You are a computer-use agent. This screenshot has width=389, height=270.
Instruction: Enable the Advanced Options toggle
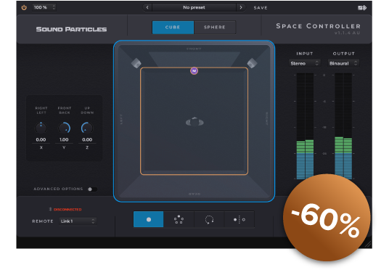click(92, 189)
